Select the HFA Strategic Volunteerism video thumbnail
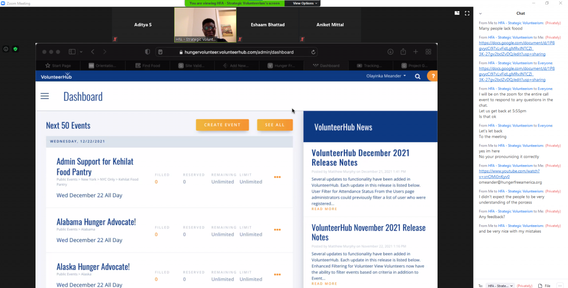 (205, 25)
